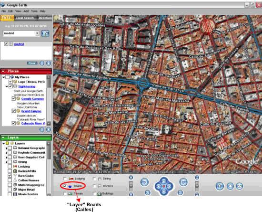
Task: Open the madrid search dropdown arrow
Action: pyautogui.click(x=37, y=33)
